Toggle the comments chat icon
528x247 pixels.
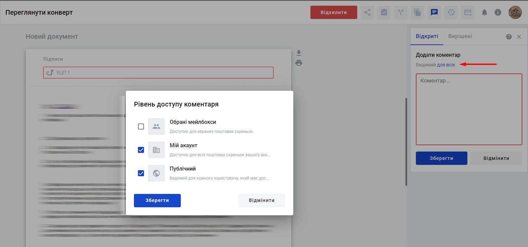(434, 12)
